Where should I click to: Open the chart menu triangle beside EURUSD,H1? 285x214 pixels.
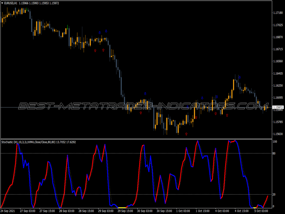2,3
